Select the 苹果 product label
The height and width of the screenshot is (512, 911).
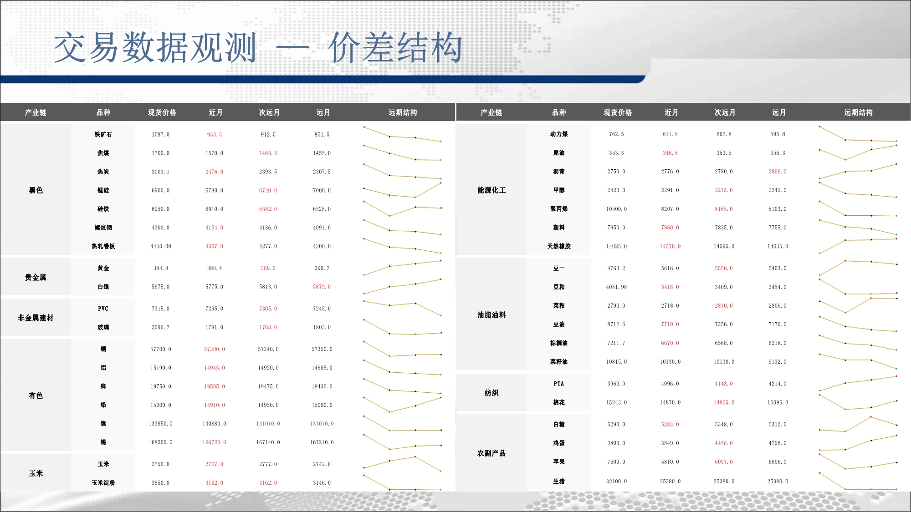(x=559, y=462)
